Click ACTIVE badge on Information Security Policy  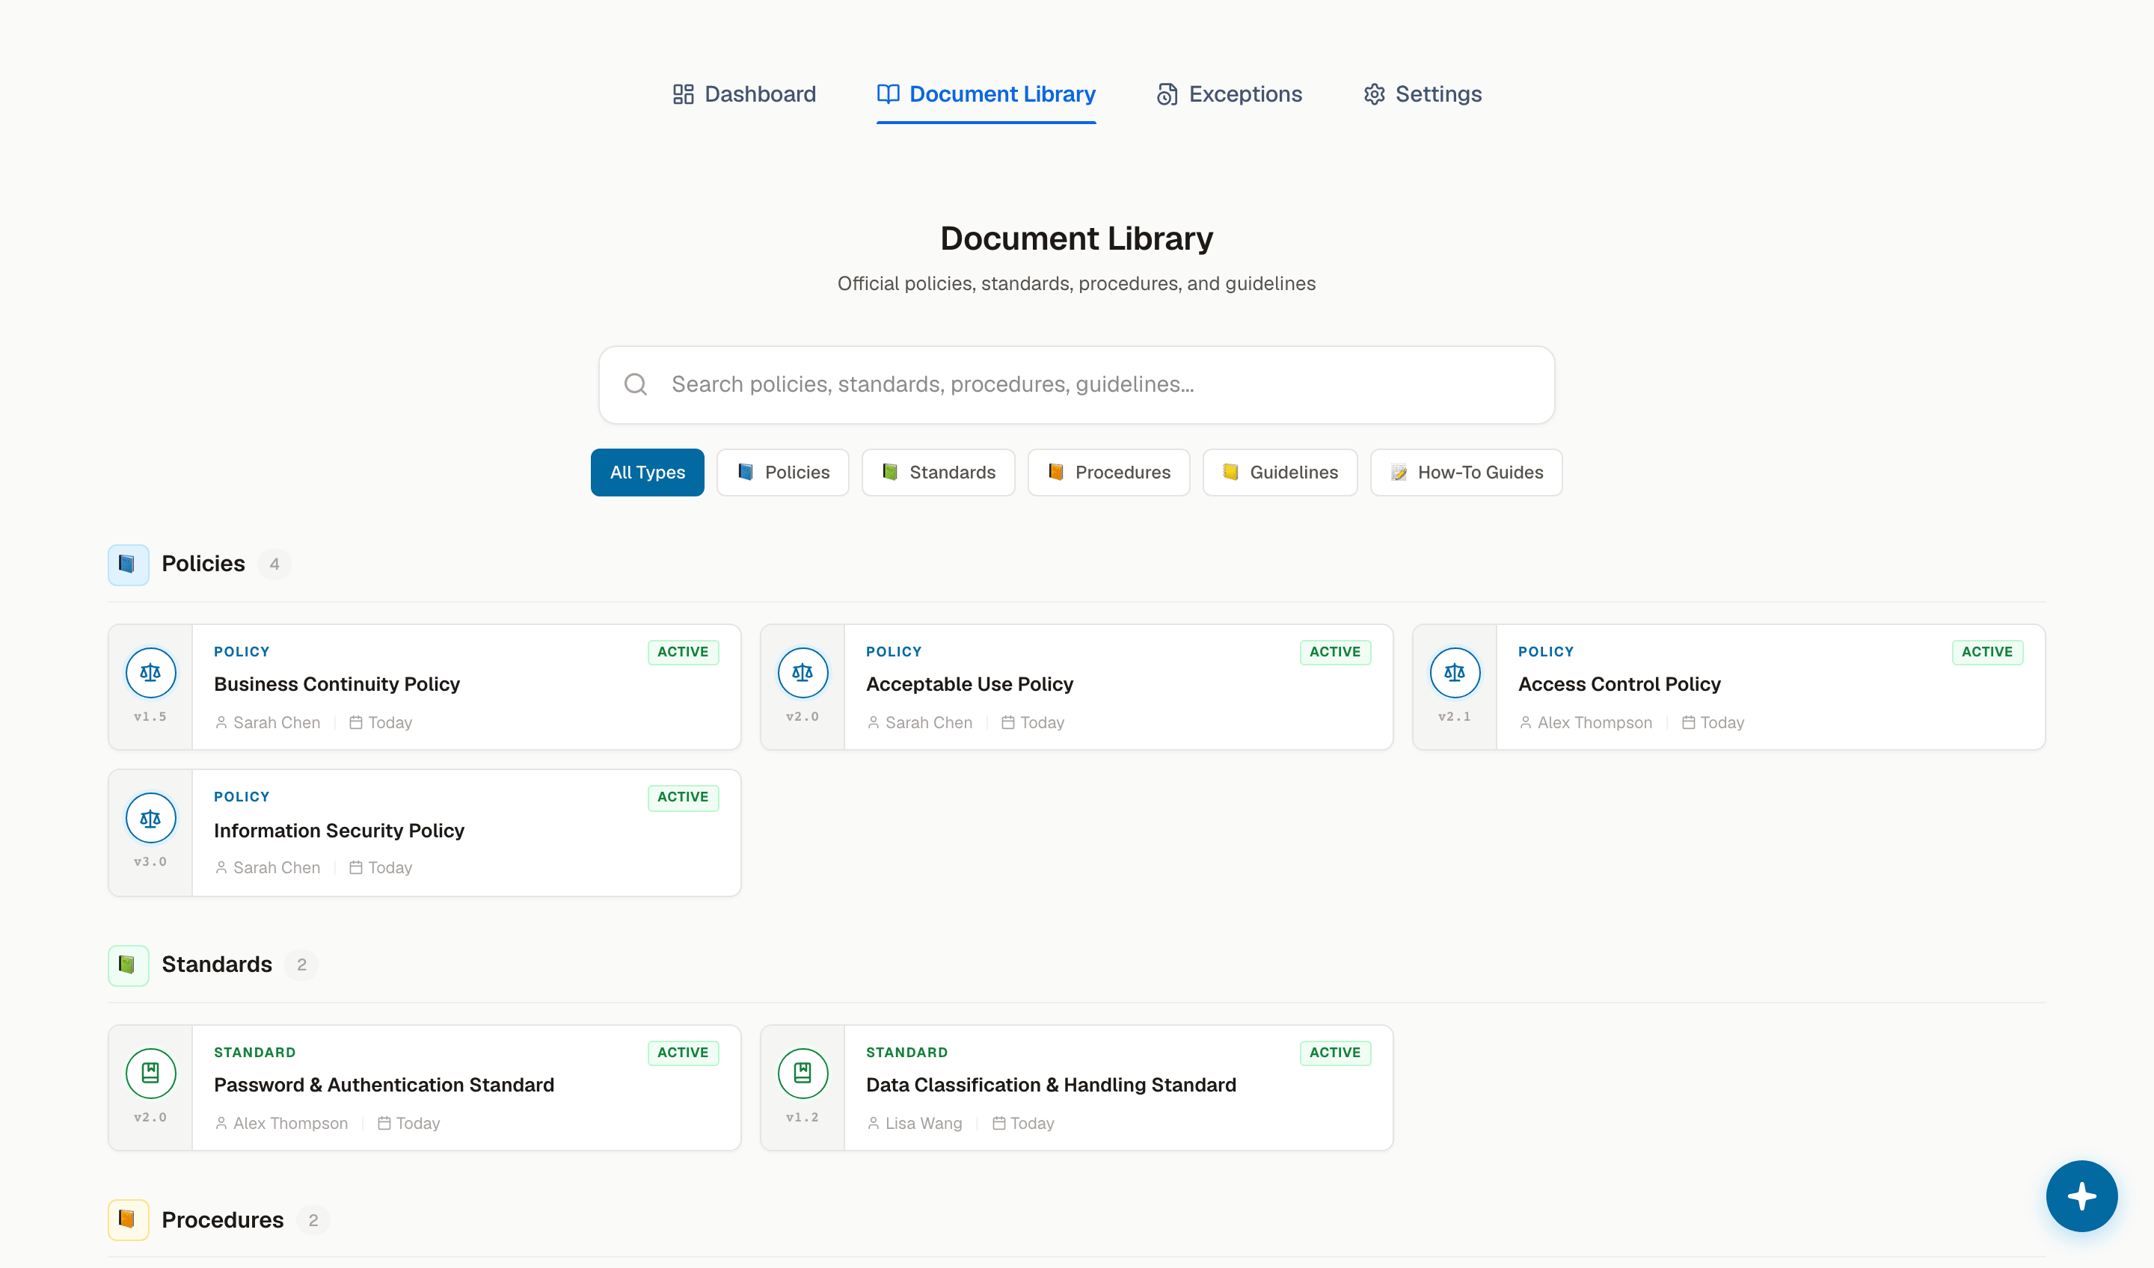(683, 797)
